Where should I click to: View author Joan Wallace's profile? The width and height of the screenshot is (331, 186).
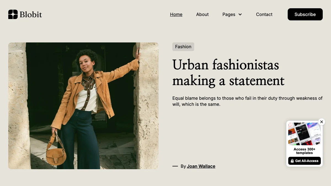pos(201,166)
